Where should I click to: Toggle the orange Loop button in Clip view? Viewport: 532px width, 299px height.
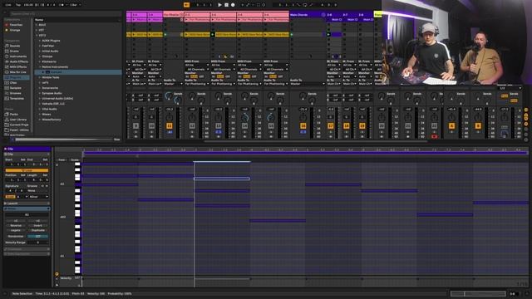27,170
